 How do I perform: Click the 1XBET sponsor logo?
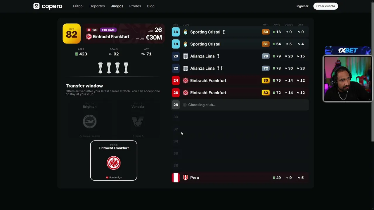coord(348,50)
